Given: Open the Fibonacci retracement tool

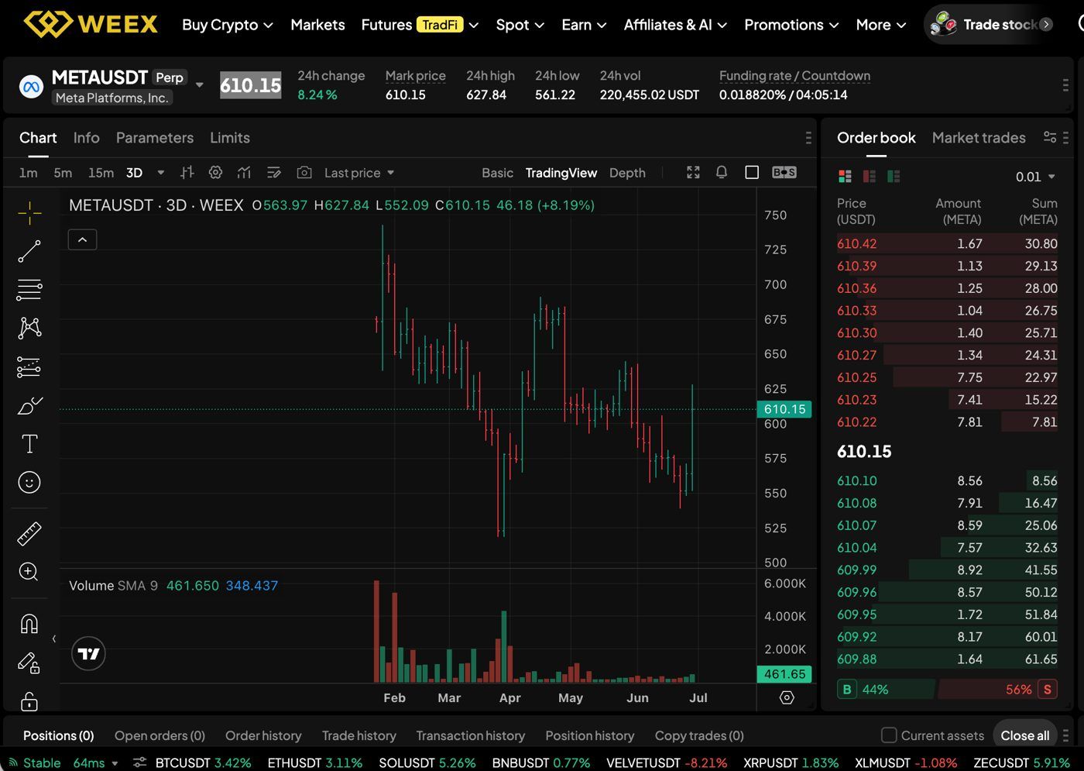Looking at the screenshot, I should click(x=29, y=289).
